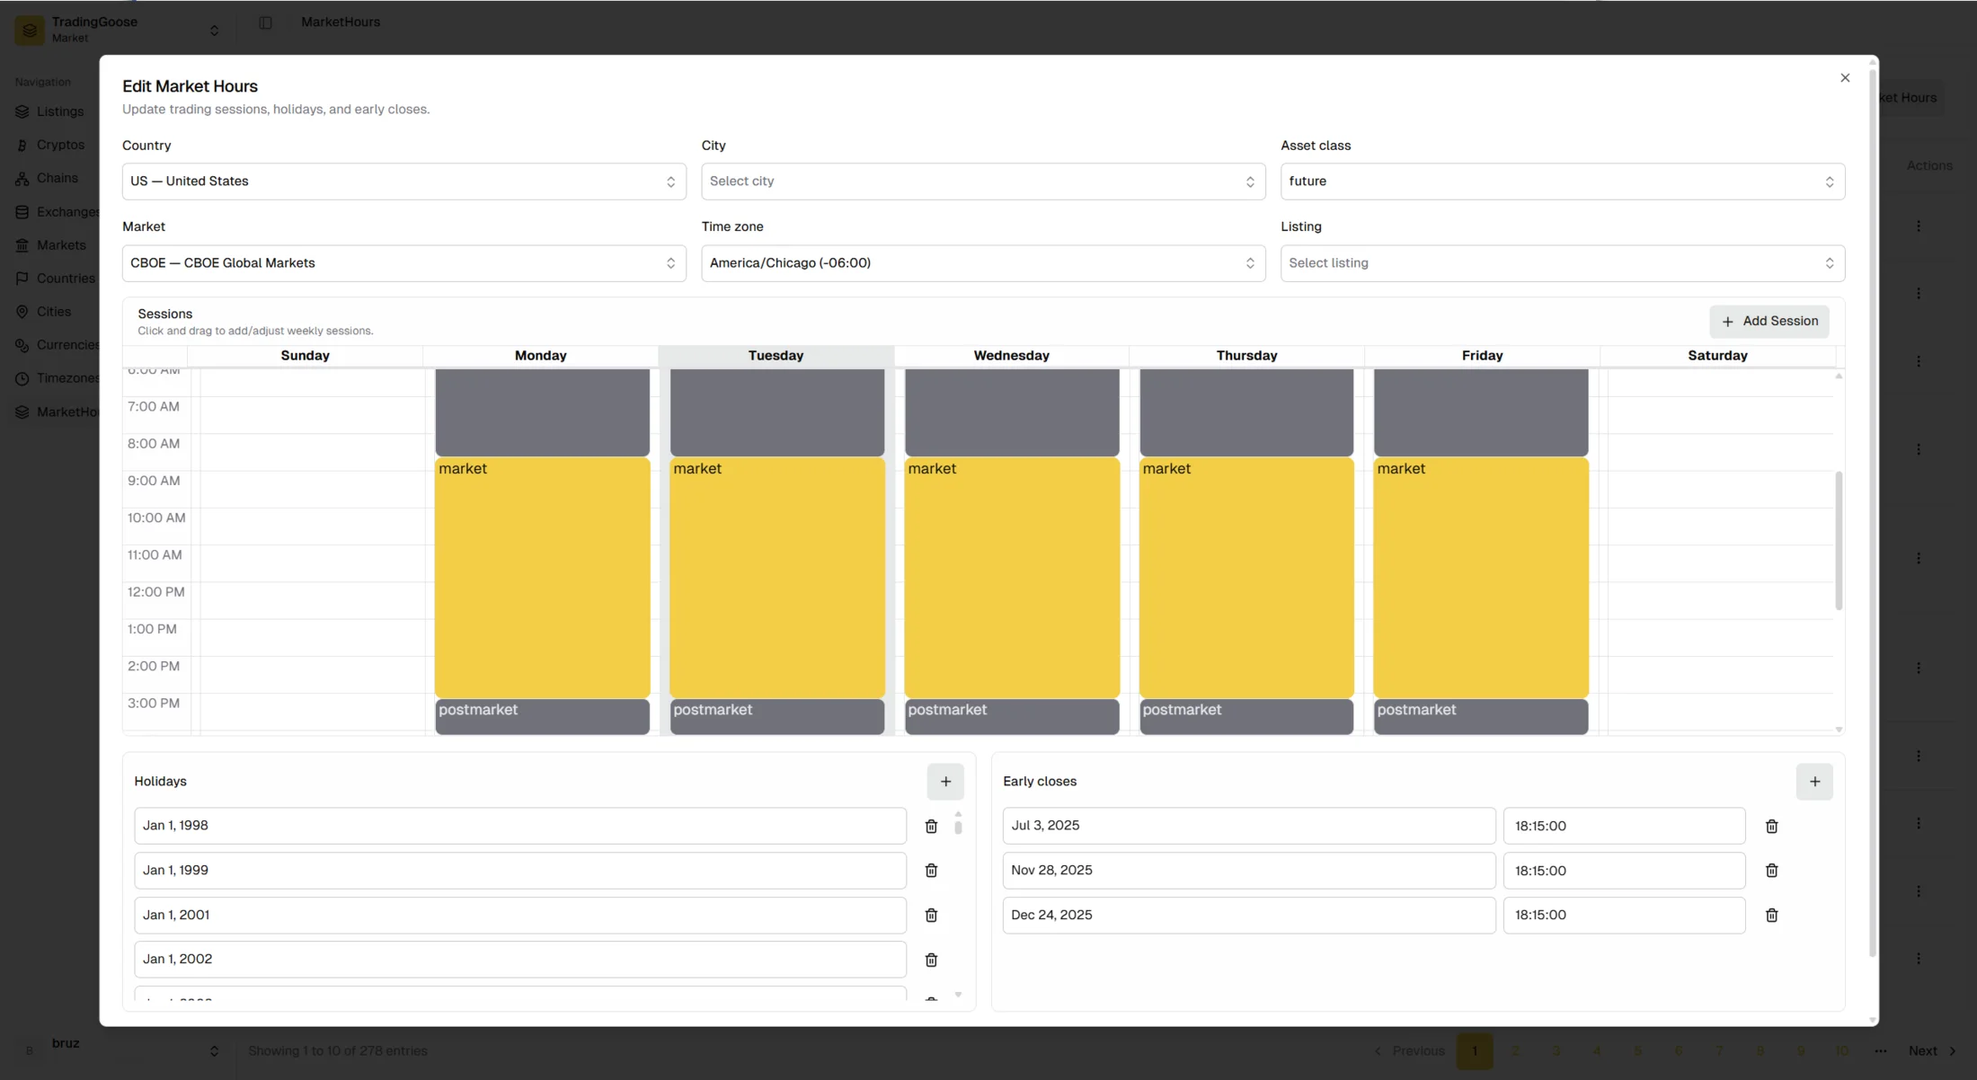Click the sessions calendar vertical scrollbar
The image size is (1977, 1080).
click(1839, 541)
